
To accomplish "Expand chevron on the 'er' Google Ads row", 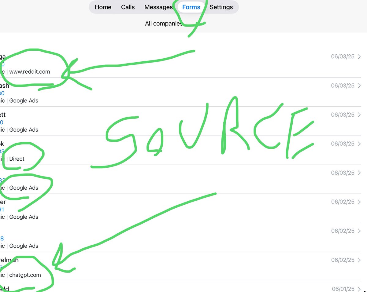I will pyautogui.click(x=359, y=202).
